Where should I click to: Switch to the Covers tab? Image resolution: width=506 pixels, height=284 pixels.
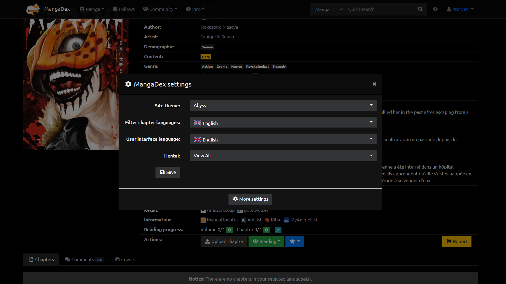point(125,260)
